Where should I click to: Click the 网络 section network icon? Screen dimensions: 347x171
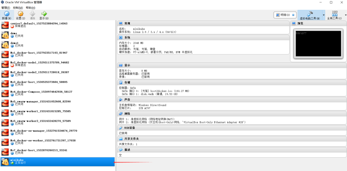tap(121, 114)
